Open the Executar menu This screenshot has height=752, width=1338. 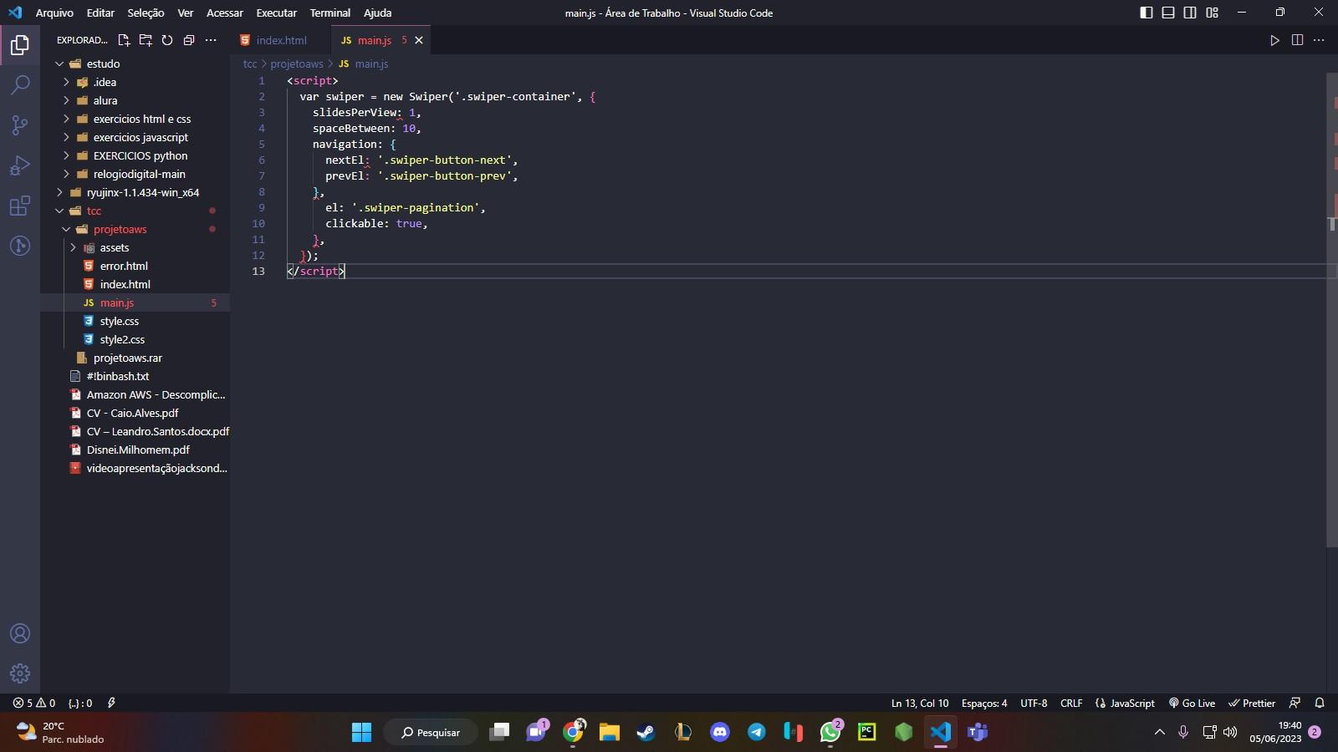[x=276, y=13]
